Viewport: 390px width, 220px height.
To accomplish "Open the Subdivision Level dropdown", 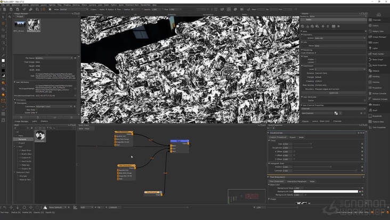I will pyautogui.click(x=340, y=69).
